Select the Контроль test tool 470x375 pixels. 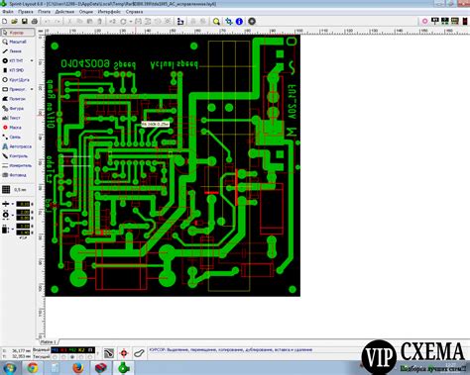click(x=17, y=156)
